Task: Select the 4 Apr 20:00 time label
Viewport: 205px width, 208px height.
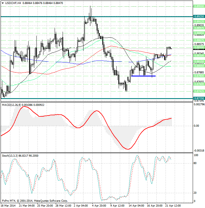Action: coord(99,205)
